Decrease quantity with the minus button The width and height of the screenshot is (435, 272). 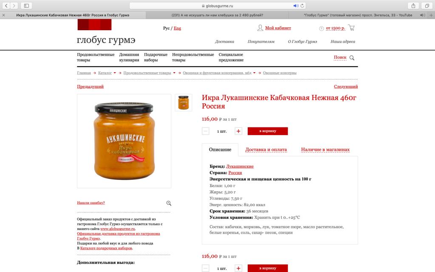coord(205,131)
